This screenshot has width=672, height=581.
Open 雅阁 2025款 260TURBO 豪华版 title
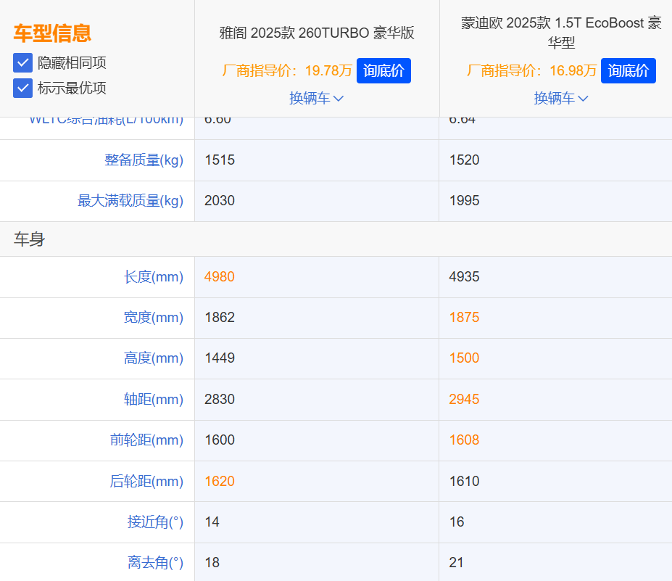[317, 33]
